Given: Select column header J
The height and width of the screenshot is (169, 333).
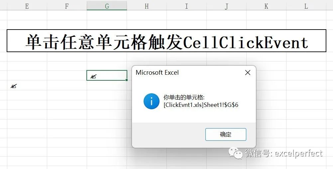Looking at the screenshot, I should pyautogui.click(x=226, y=6).
